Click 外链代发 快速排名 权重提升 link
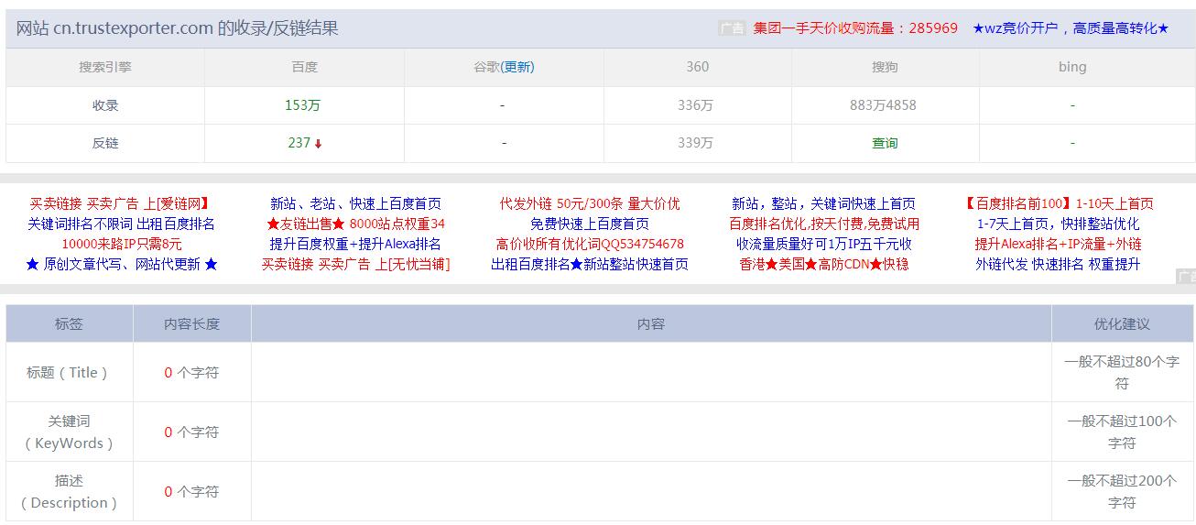The image size is (1196, 525). coord(1058,264)
